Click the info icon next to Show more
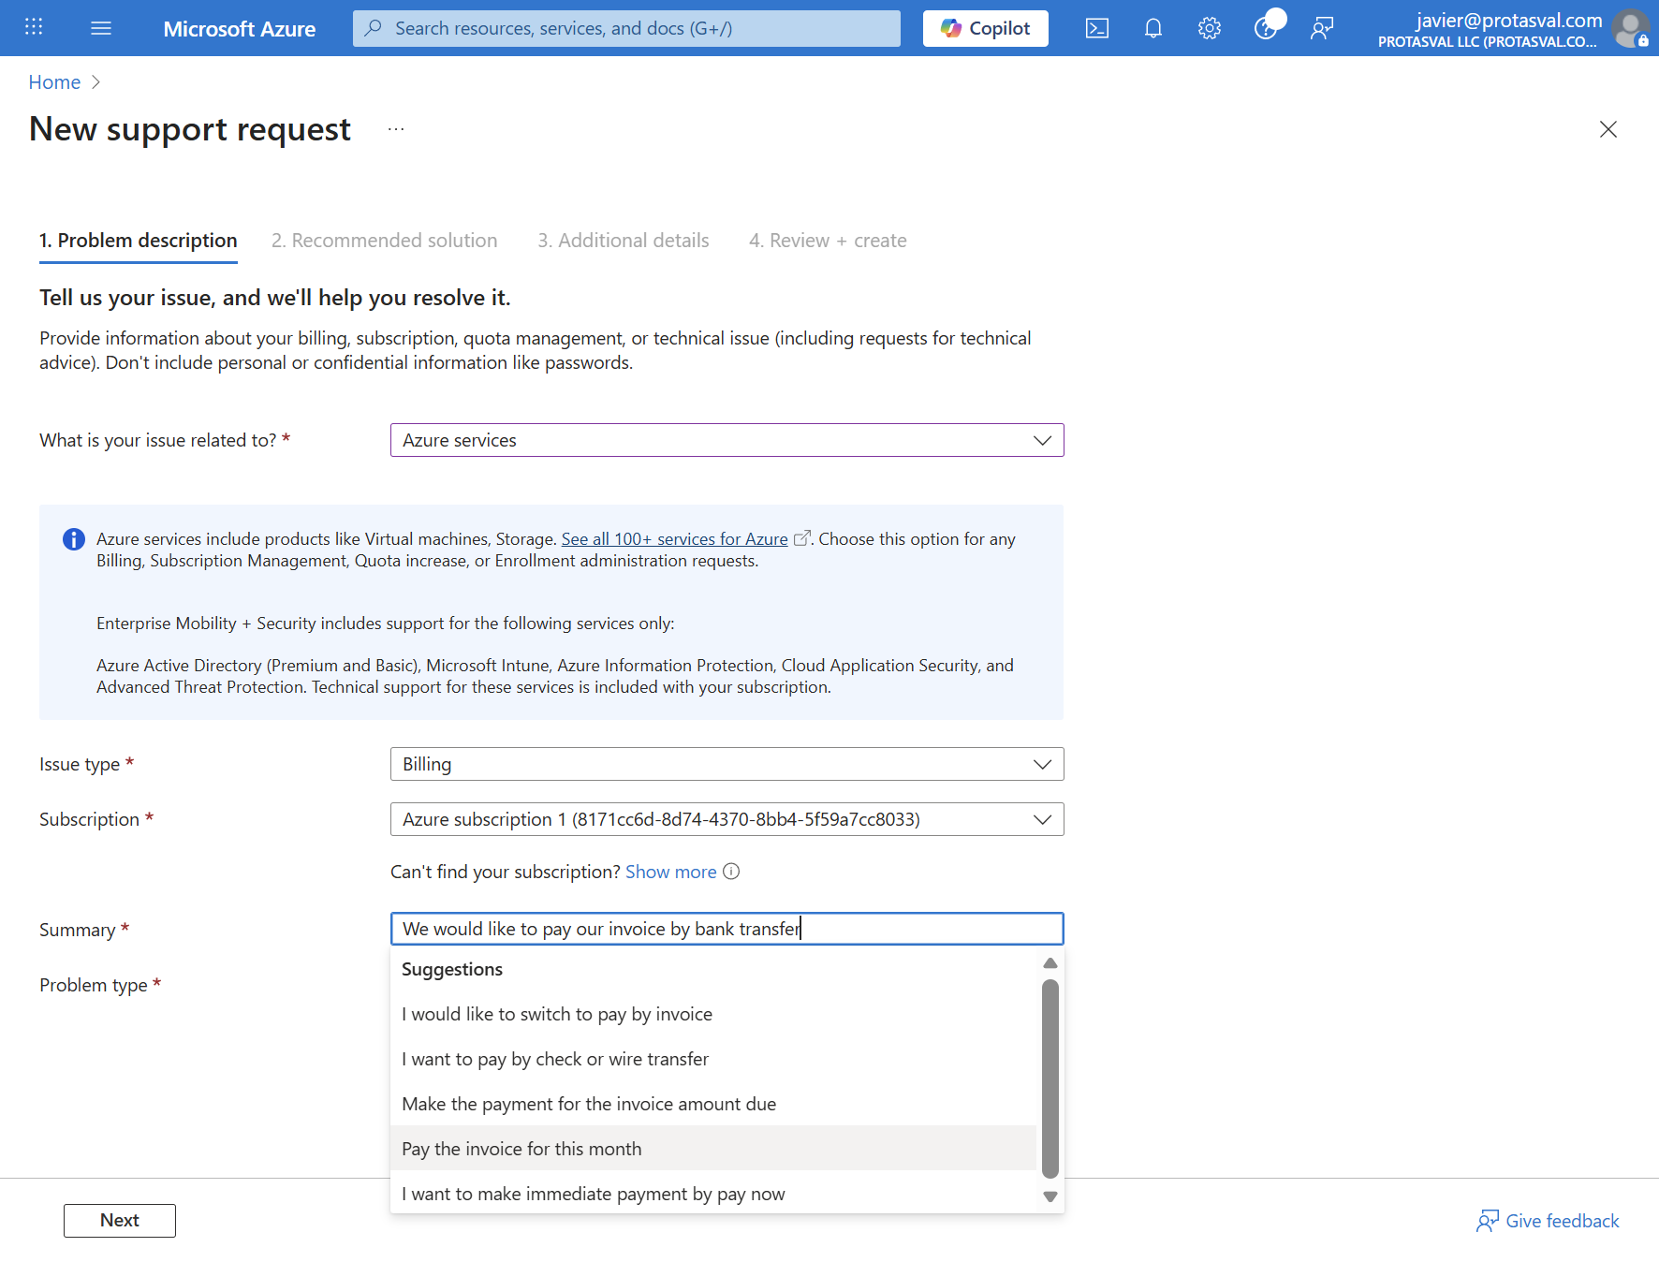This screenshot has height=1262, width=1659. tap(732, 872)
